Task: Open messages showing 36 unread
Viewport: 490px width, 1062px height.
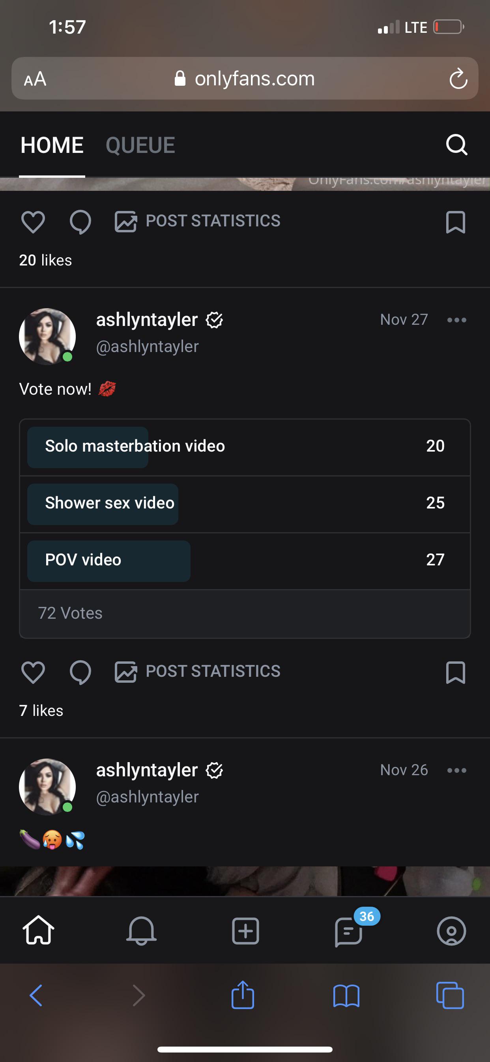Action: (348, 932)
